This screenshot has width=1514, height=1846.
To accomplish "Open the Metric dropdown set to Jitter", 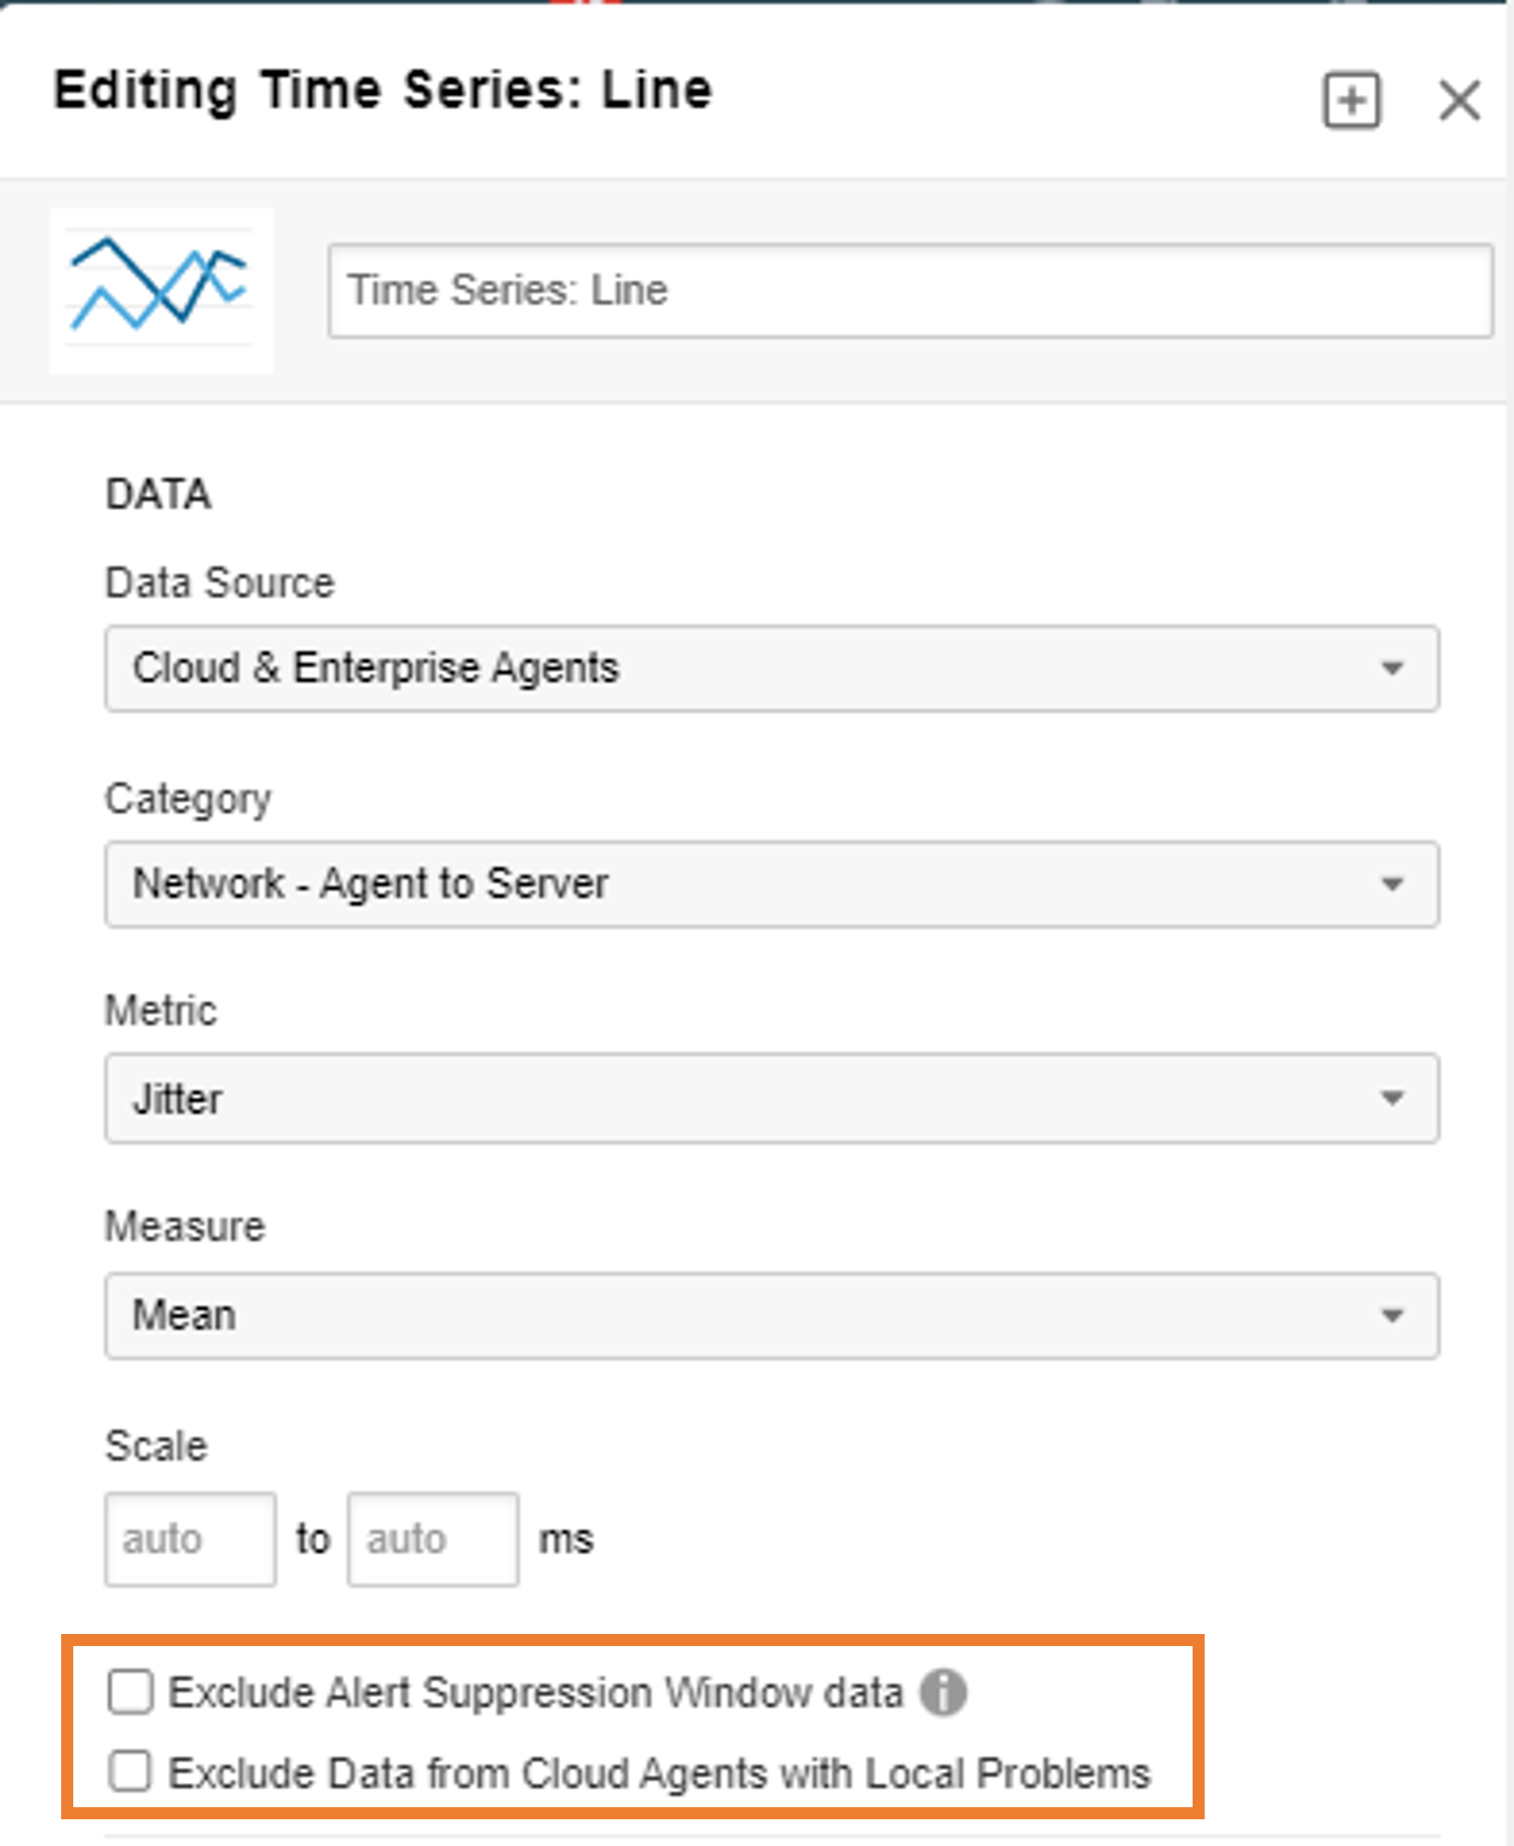I will coord(772,1099).
